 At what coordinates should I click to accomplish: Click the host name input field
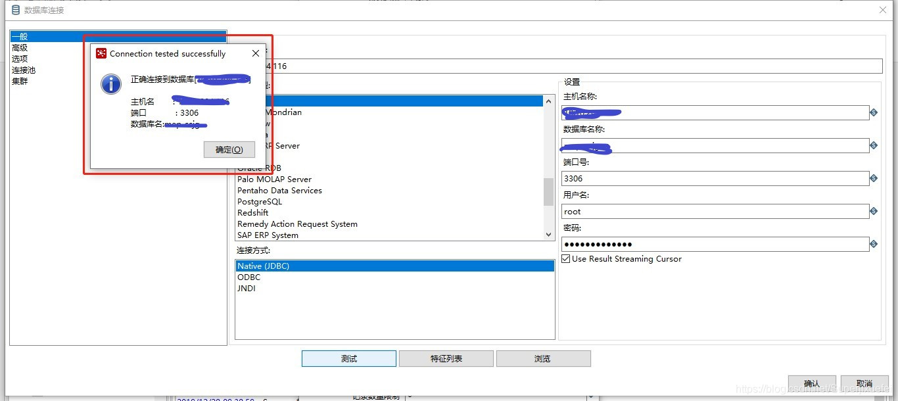pyautogui.click(x=715, y=112)
